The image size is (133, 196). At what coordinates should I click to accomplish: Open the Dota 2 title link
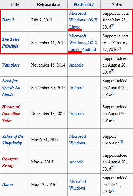tap(8, 20)
